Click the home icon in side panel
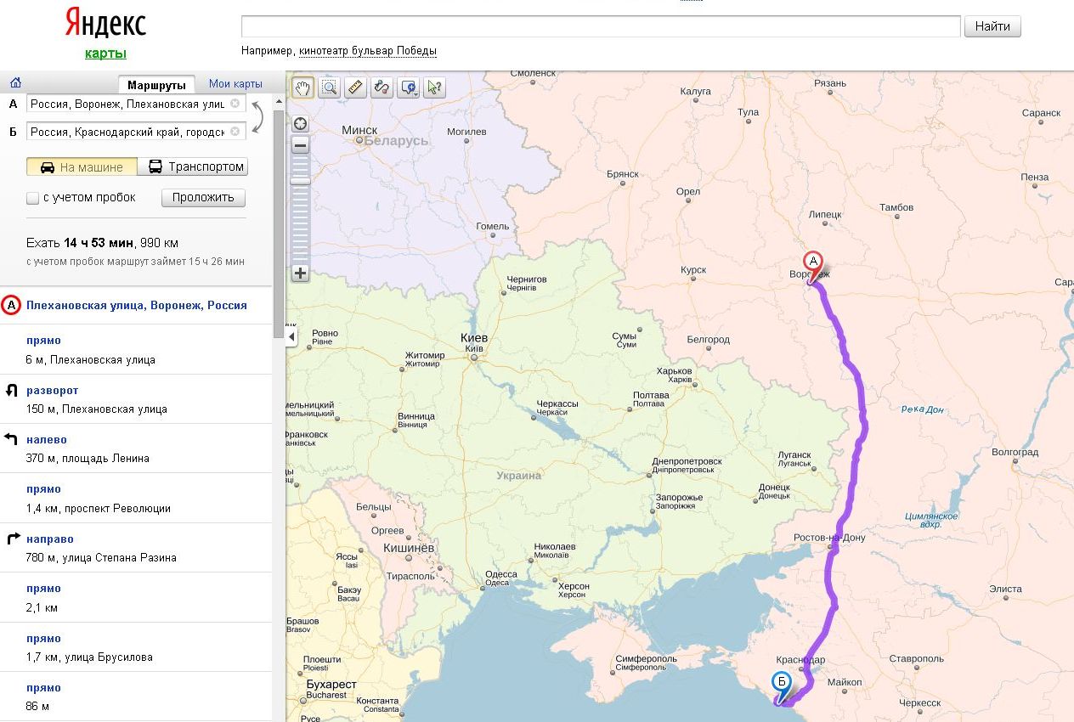 pyautogui.click(x=15, y=83)
